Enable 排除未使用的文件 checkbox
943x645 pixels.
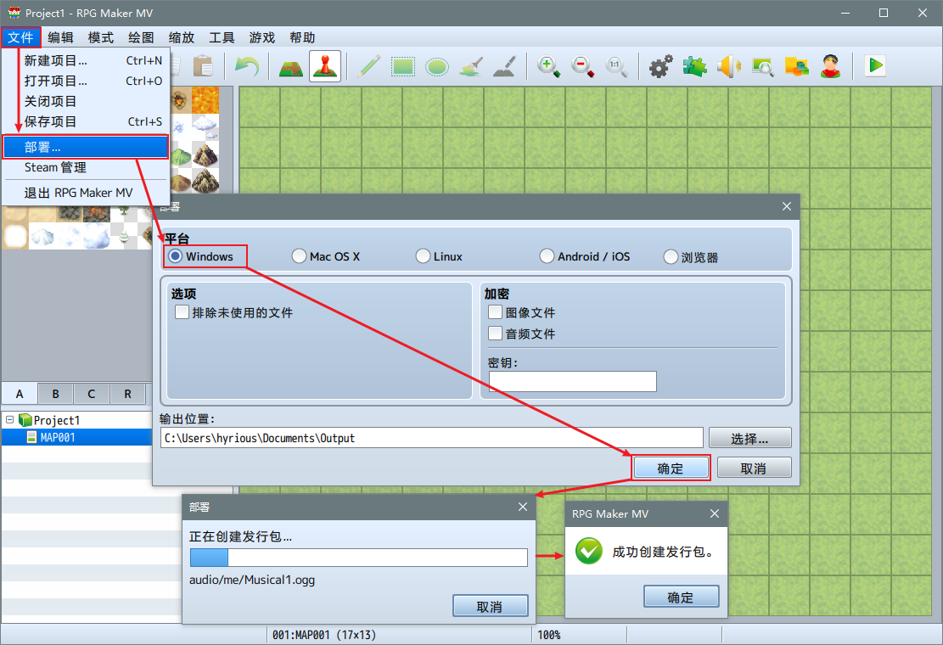tap(182, 312)
